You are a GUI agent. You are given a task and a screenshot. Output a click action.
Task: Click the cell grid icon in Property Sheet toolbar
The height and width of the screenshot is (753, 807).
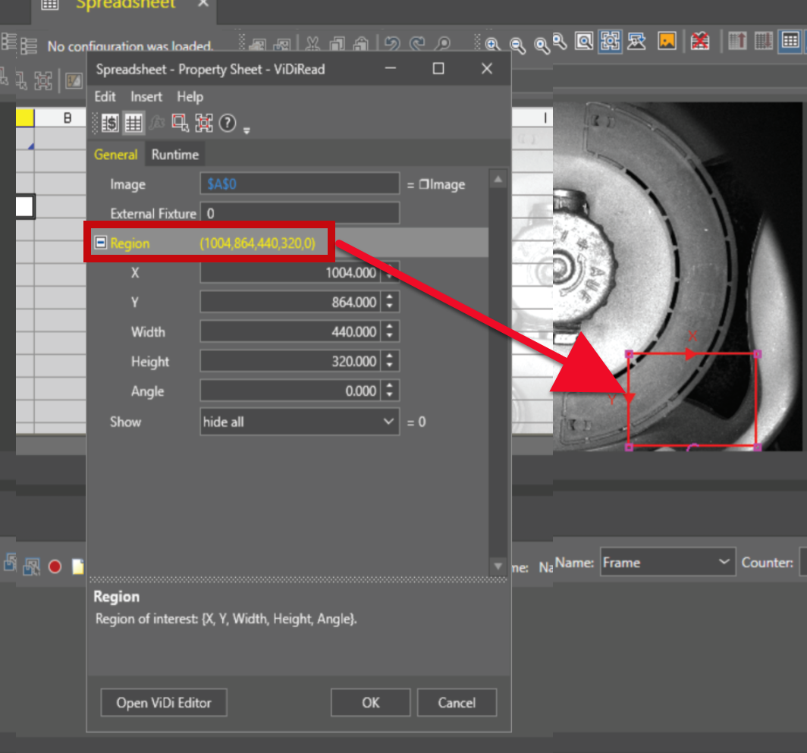[133, 123]
